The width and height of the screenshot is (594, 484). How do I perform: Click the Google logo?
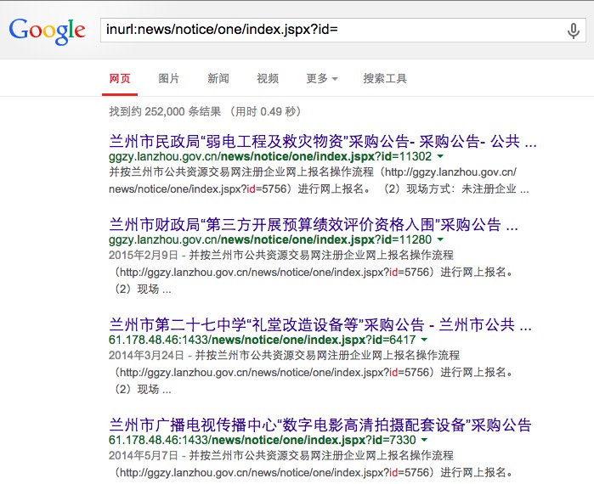48,31
